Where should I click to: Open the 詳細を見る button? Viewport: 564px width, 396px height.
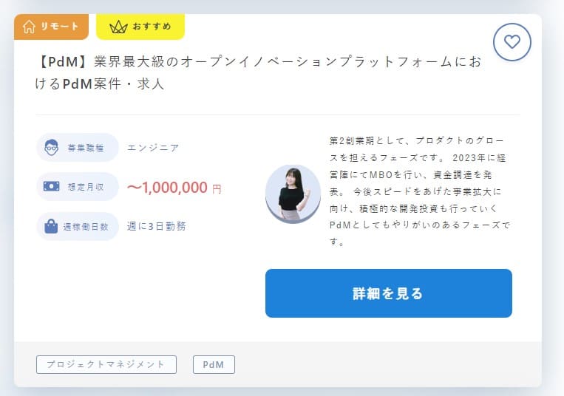[389, 293]
